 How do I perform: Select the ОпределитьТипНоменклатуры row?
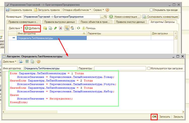52,38
